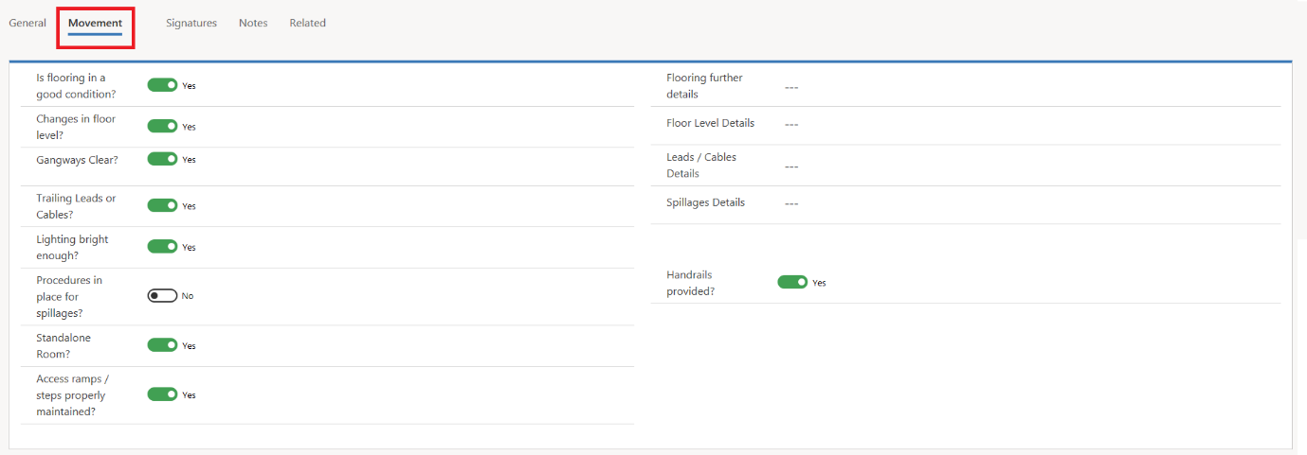
Task: Click the 'Gangways Clear?' label text
Action: (x=77, y=160)
